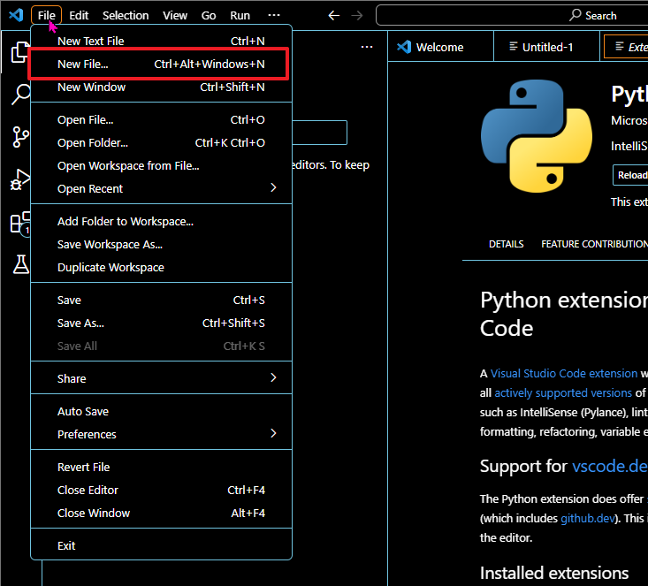Choose Exit in File menu
Image resolution: width=648 pixels, height=586 pixels.
tap(161, 546)
